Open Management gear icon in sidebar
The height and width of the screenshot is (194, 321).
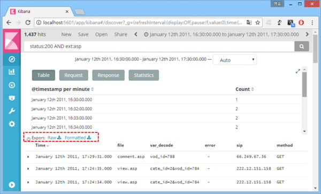12,124
